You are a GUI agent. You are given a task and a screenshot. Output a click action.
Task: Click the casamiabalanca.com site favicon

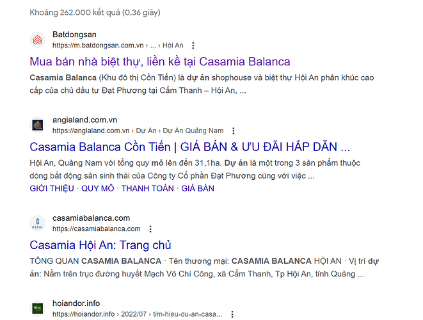point(38,223)
